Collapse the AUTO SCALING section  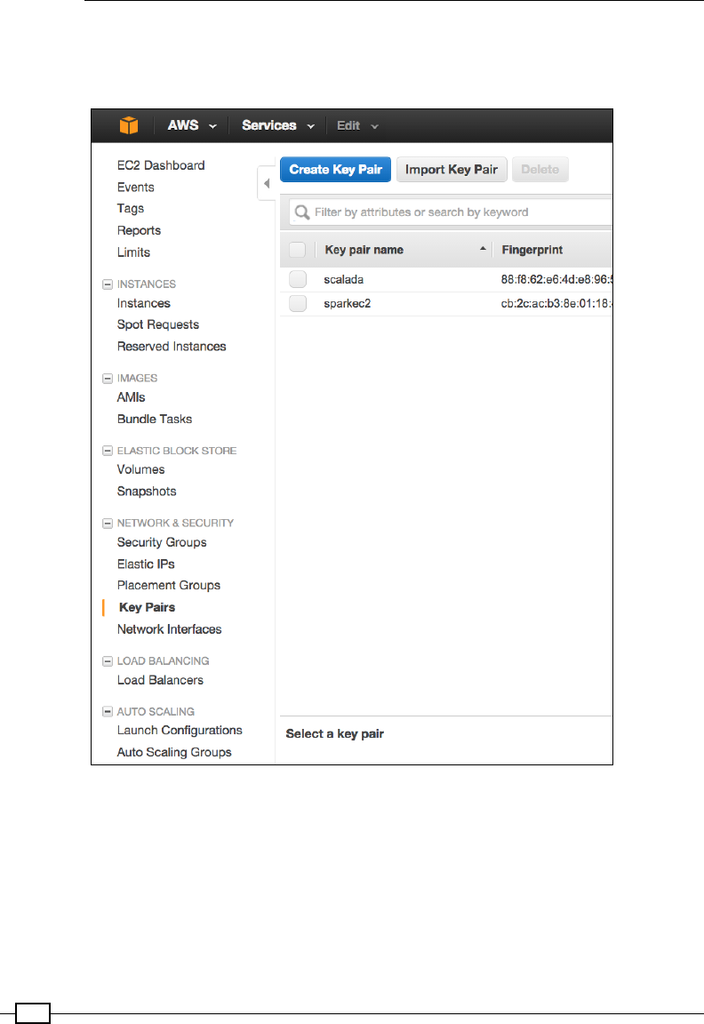click(108, 711)
